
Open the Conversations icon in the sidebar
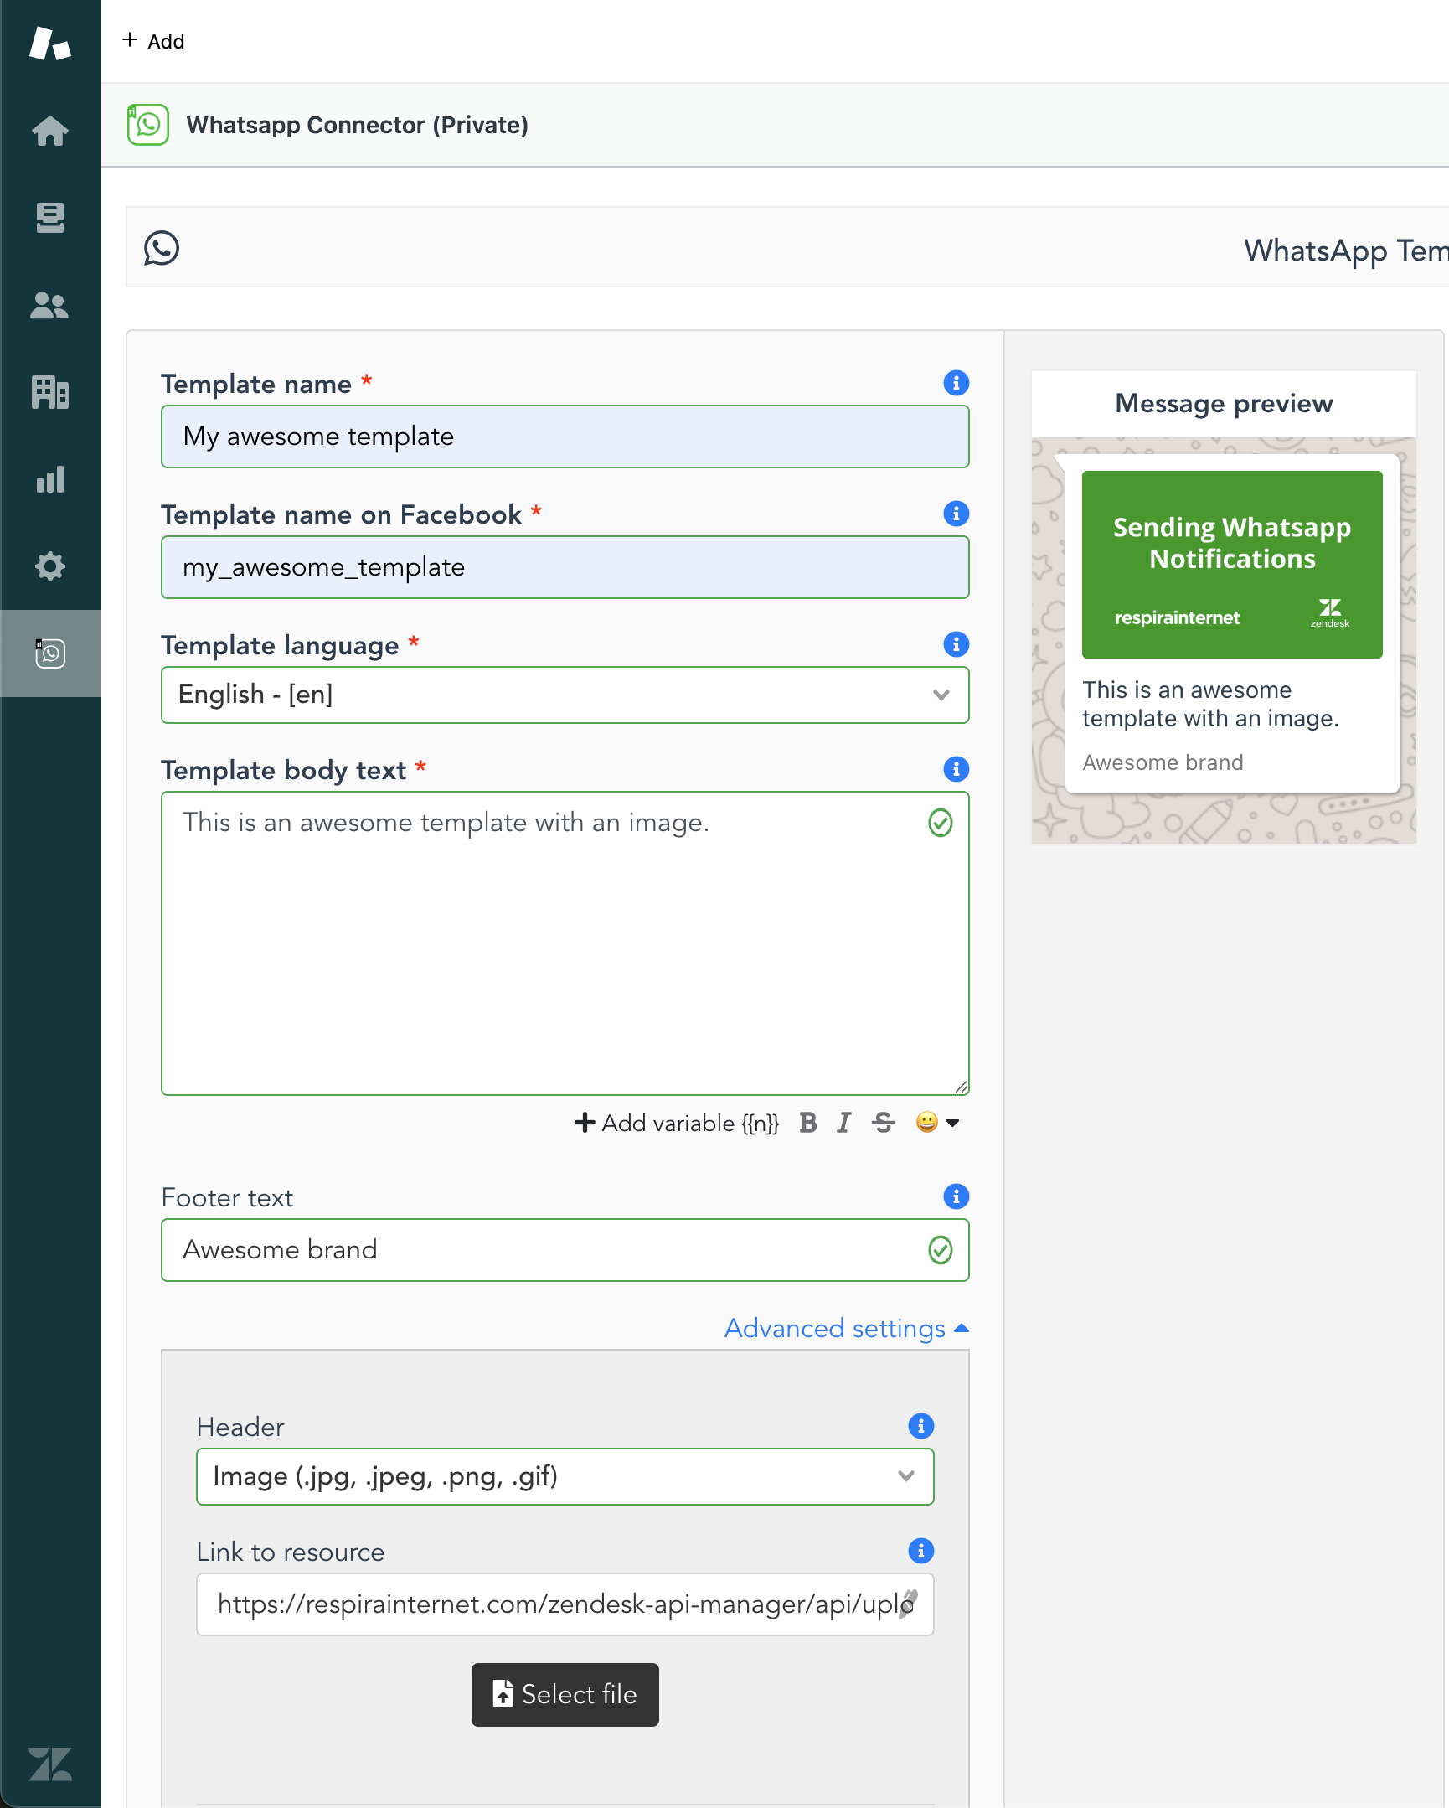point(50,218)
